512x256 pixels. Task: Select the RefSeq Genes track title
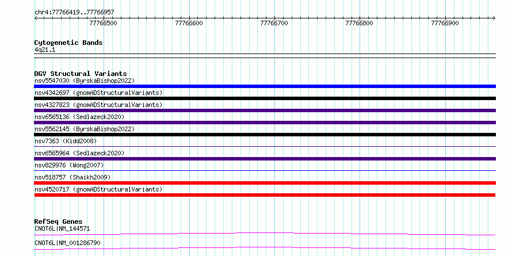click(59, 222)
